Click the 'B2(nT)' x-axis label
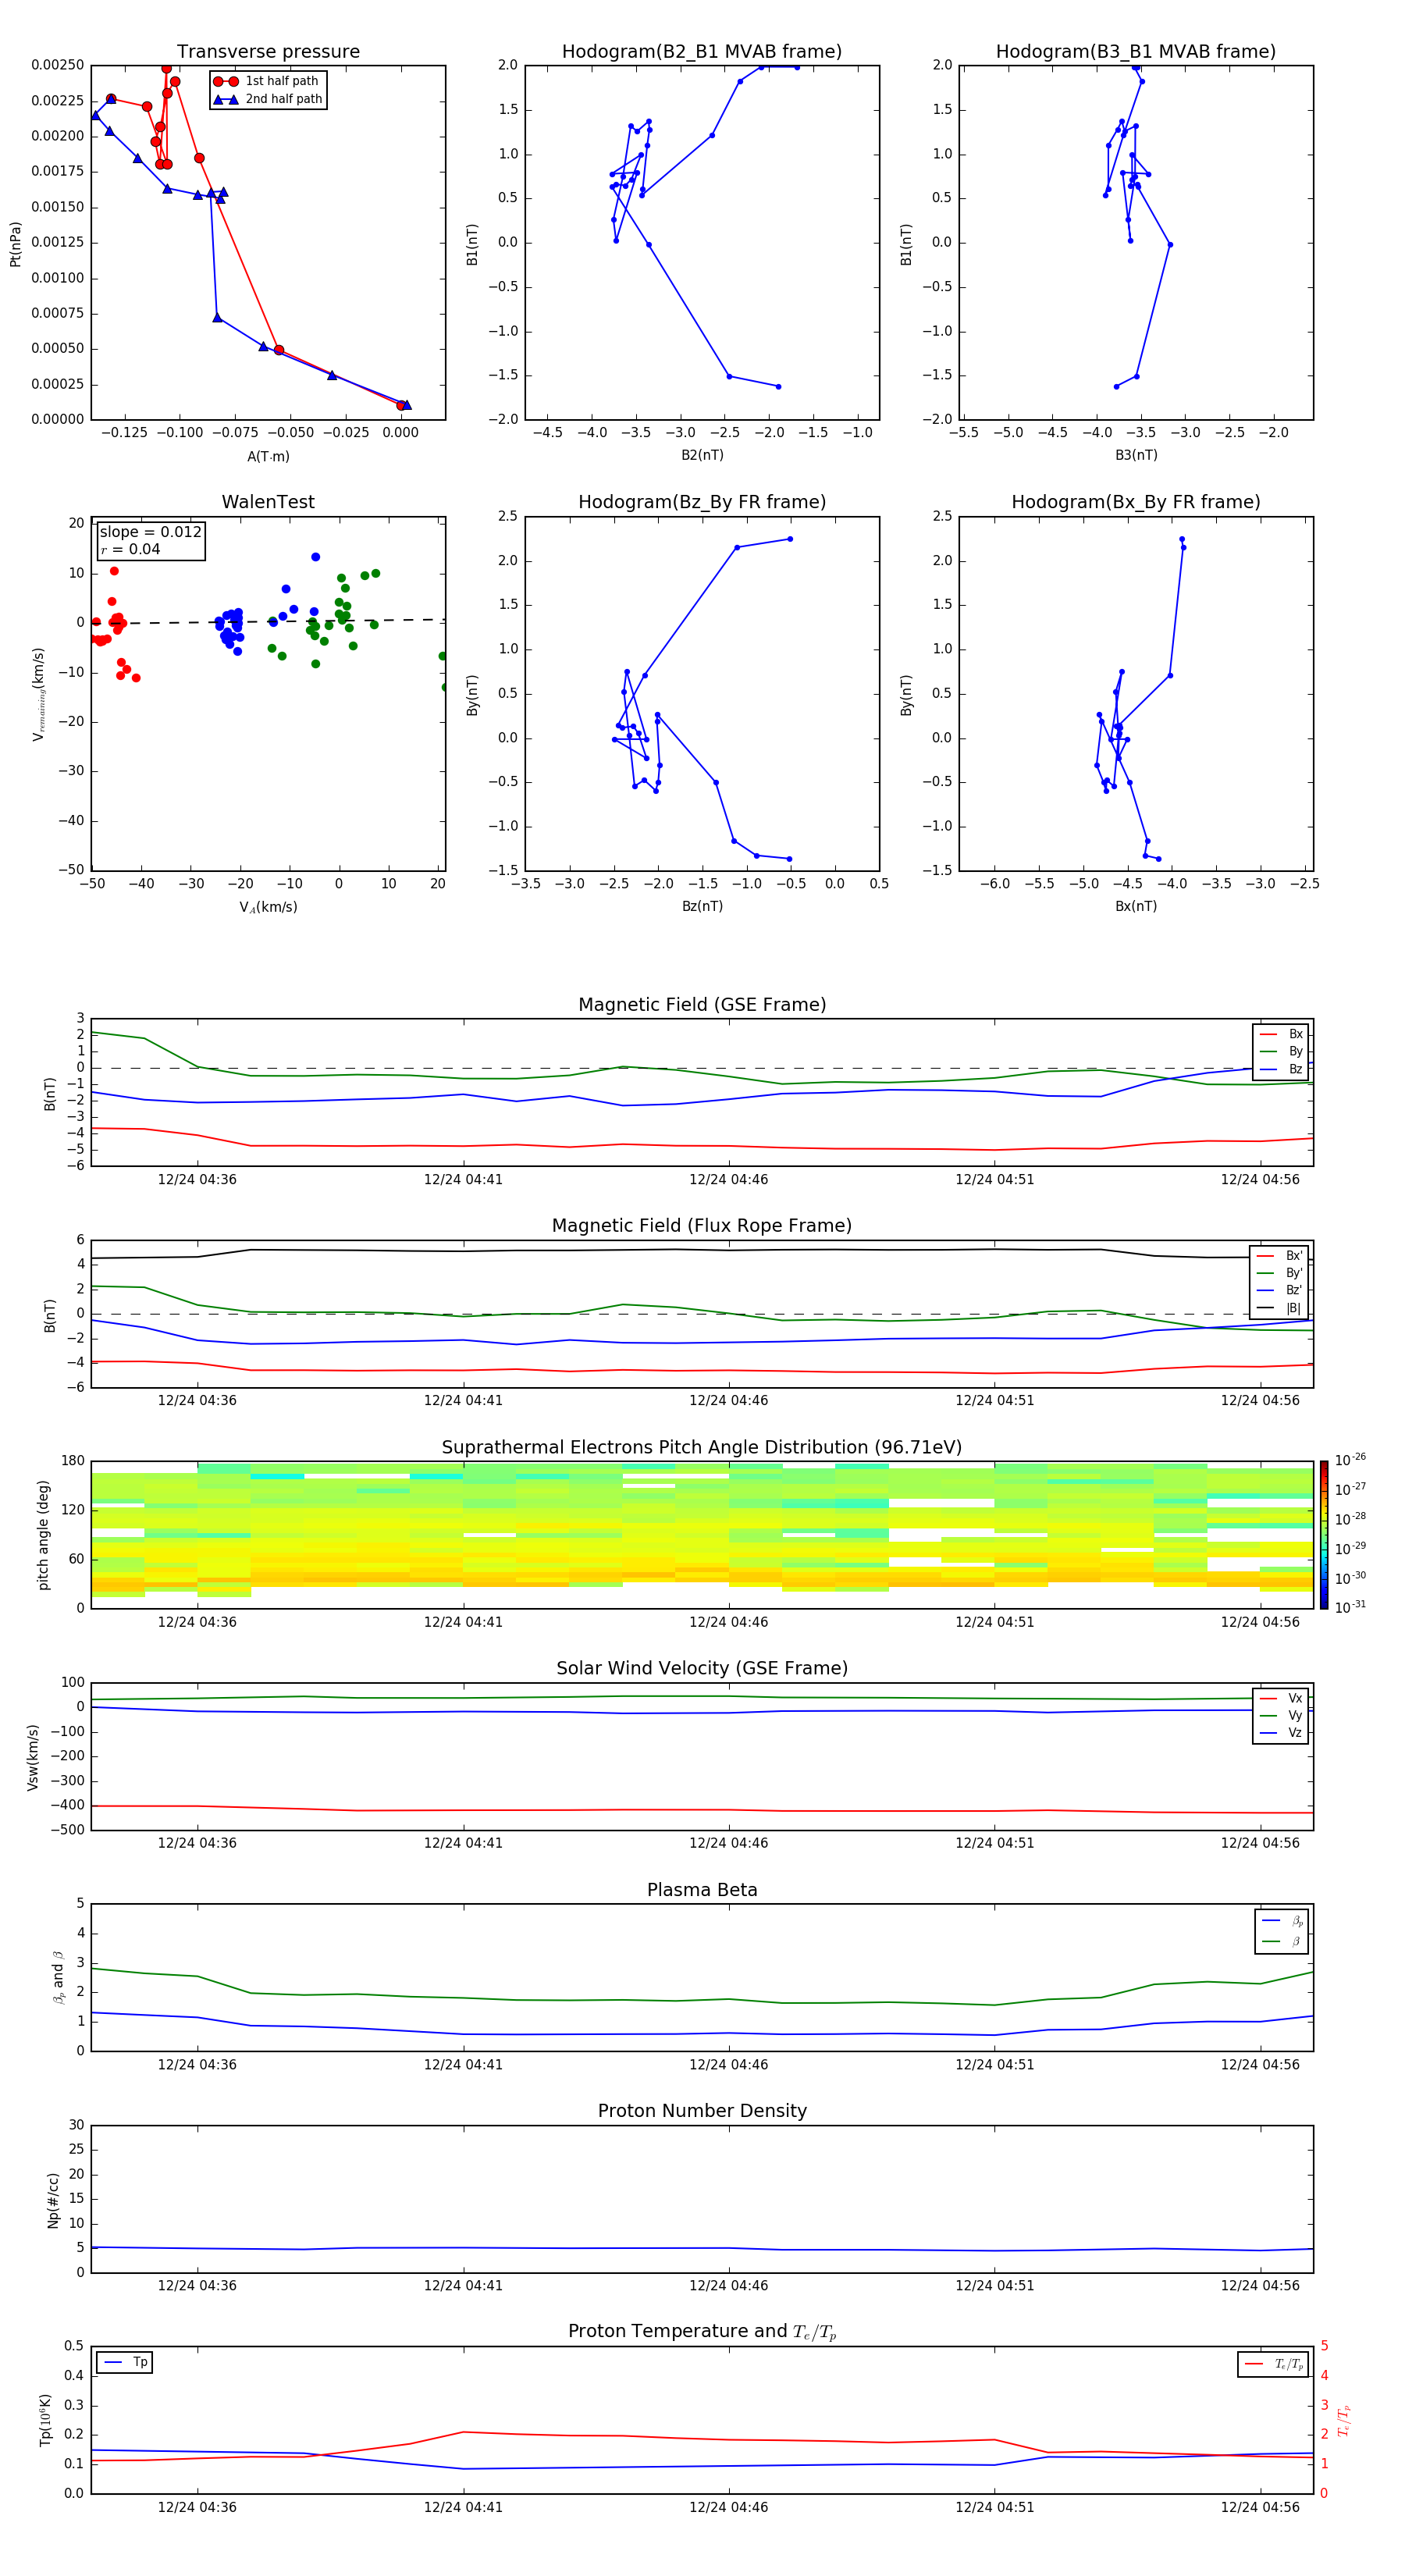This screenshot has width=1405, height=2576. [702, 455]
